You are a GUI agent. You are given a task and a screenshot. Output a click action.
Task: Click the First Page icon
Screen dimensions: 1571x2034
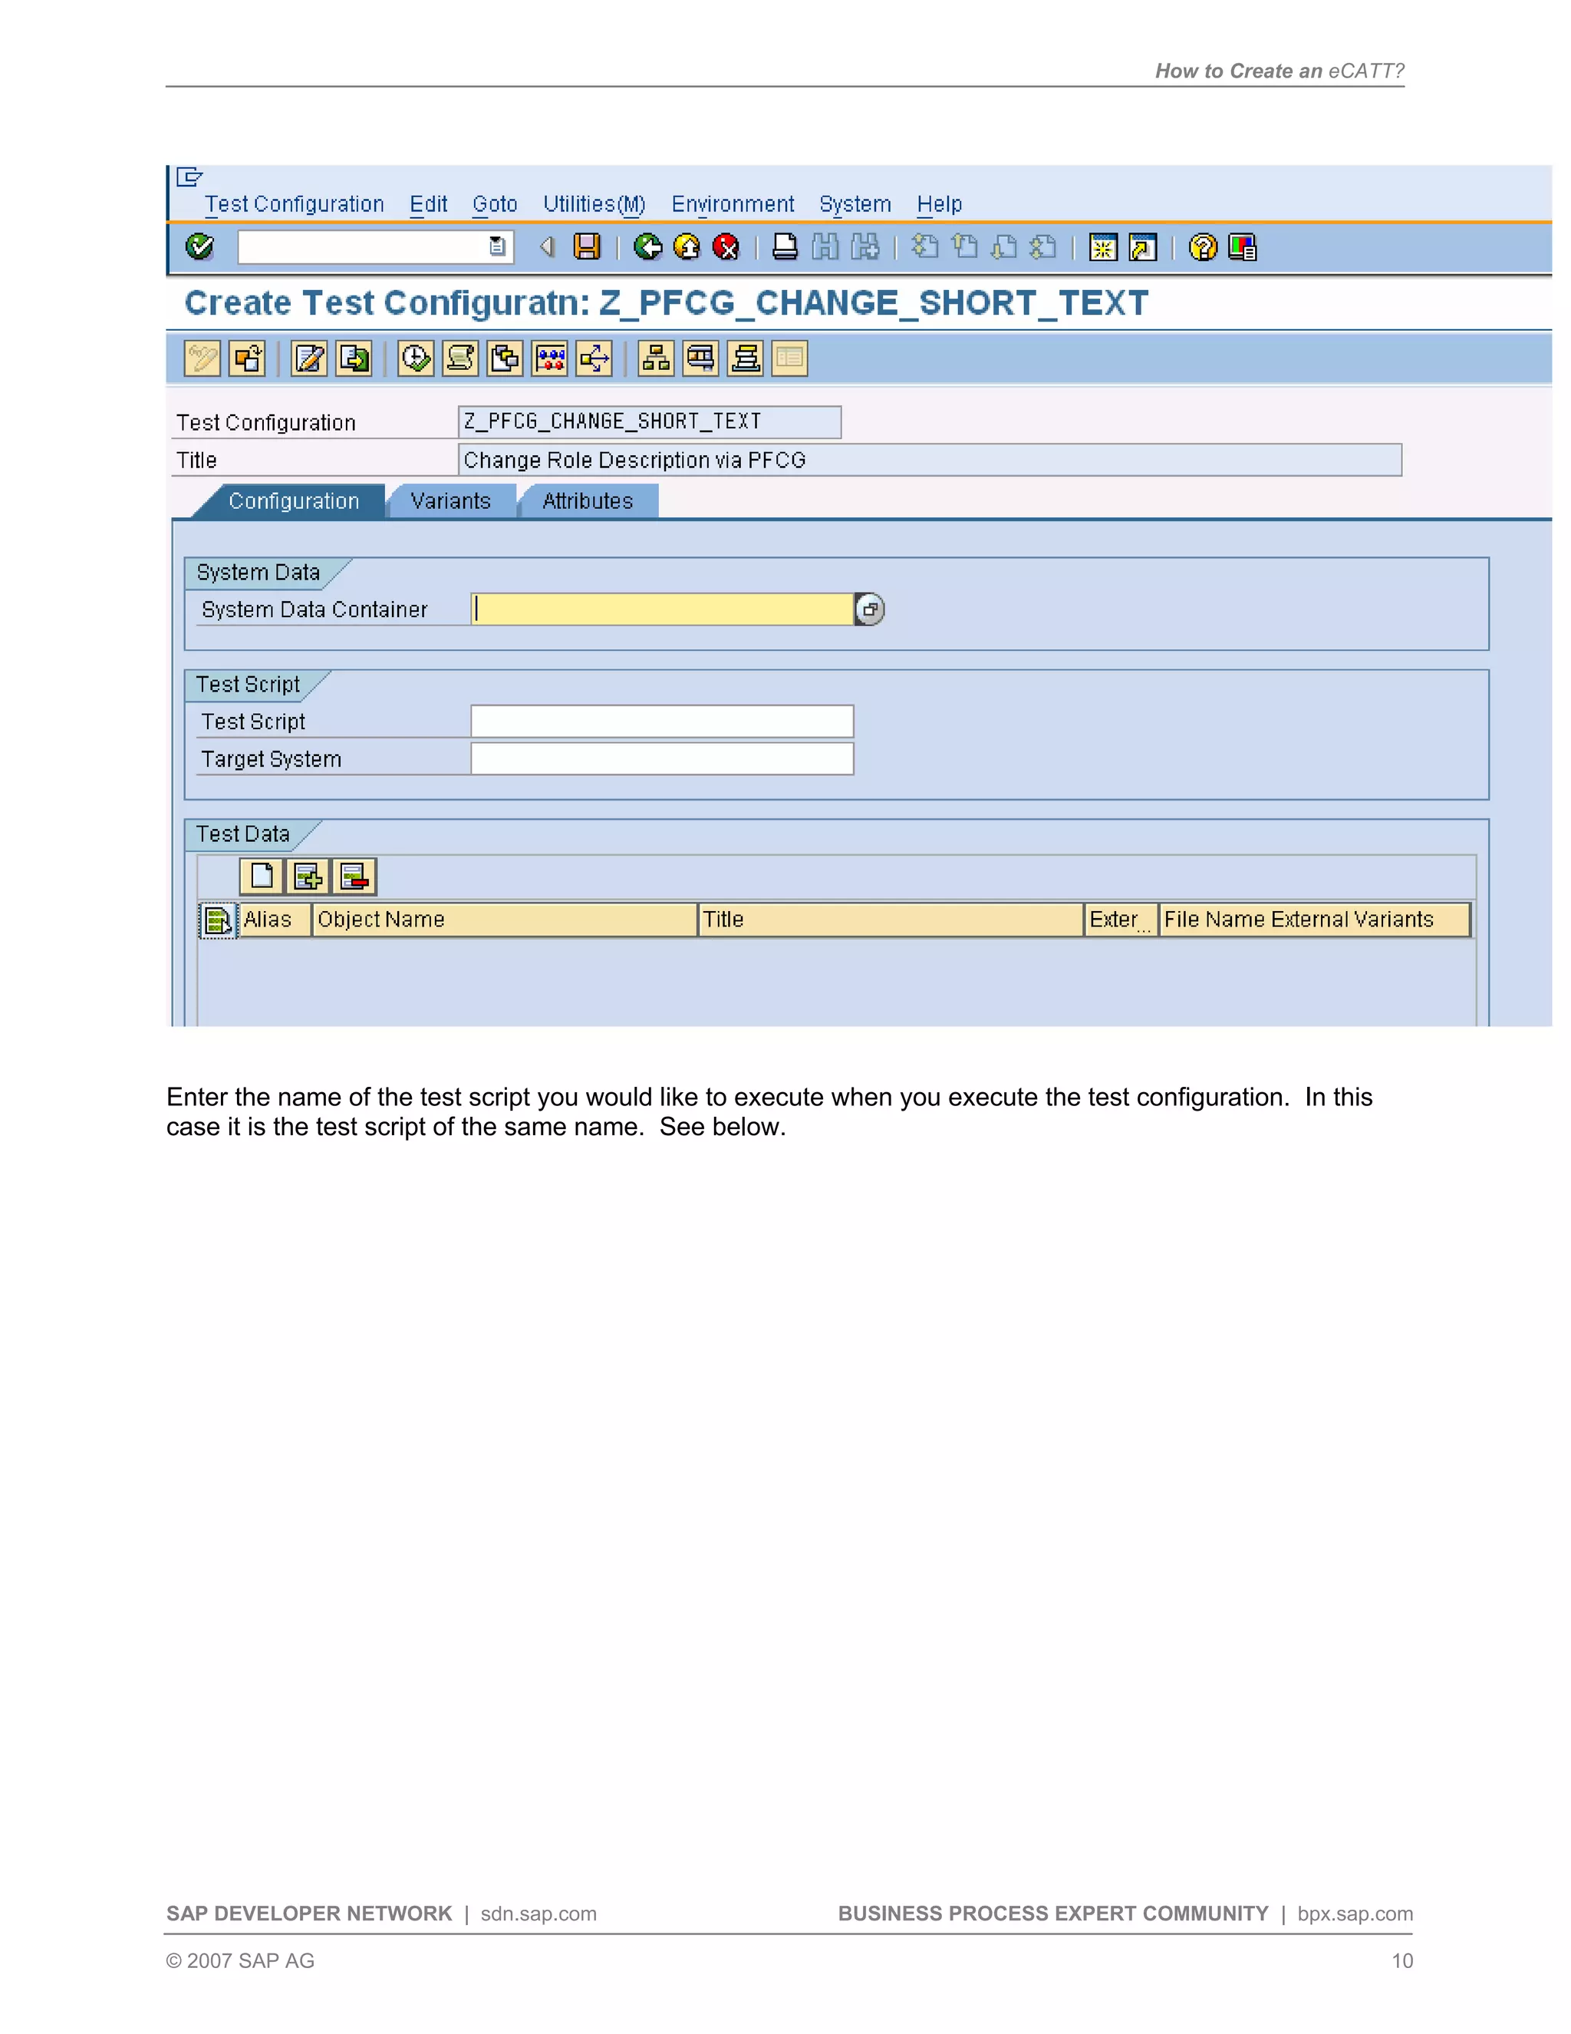pos(925,247)
